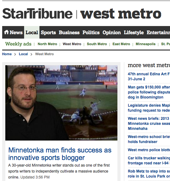Open the North Metro subsection
Screen dimensions: 170x181
click(47, 44)
